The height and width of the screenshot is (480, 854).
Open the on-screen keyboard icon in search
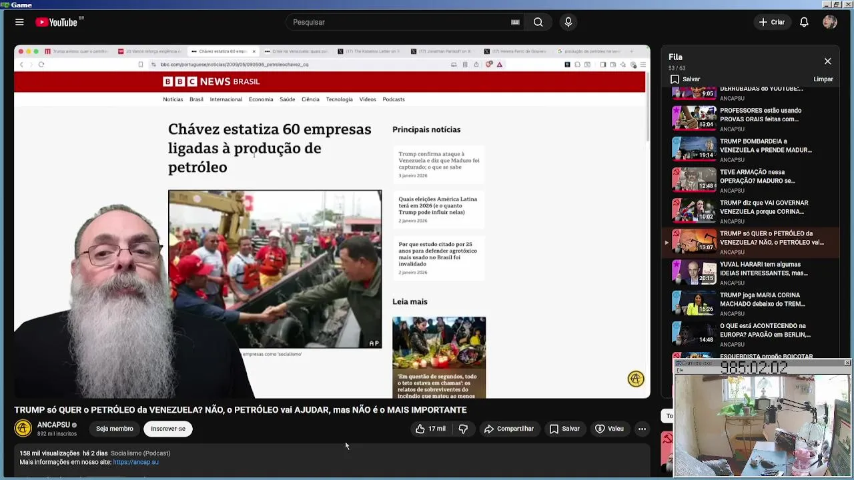coord(515,22)
